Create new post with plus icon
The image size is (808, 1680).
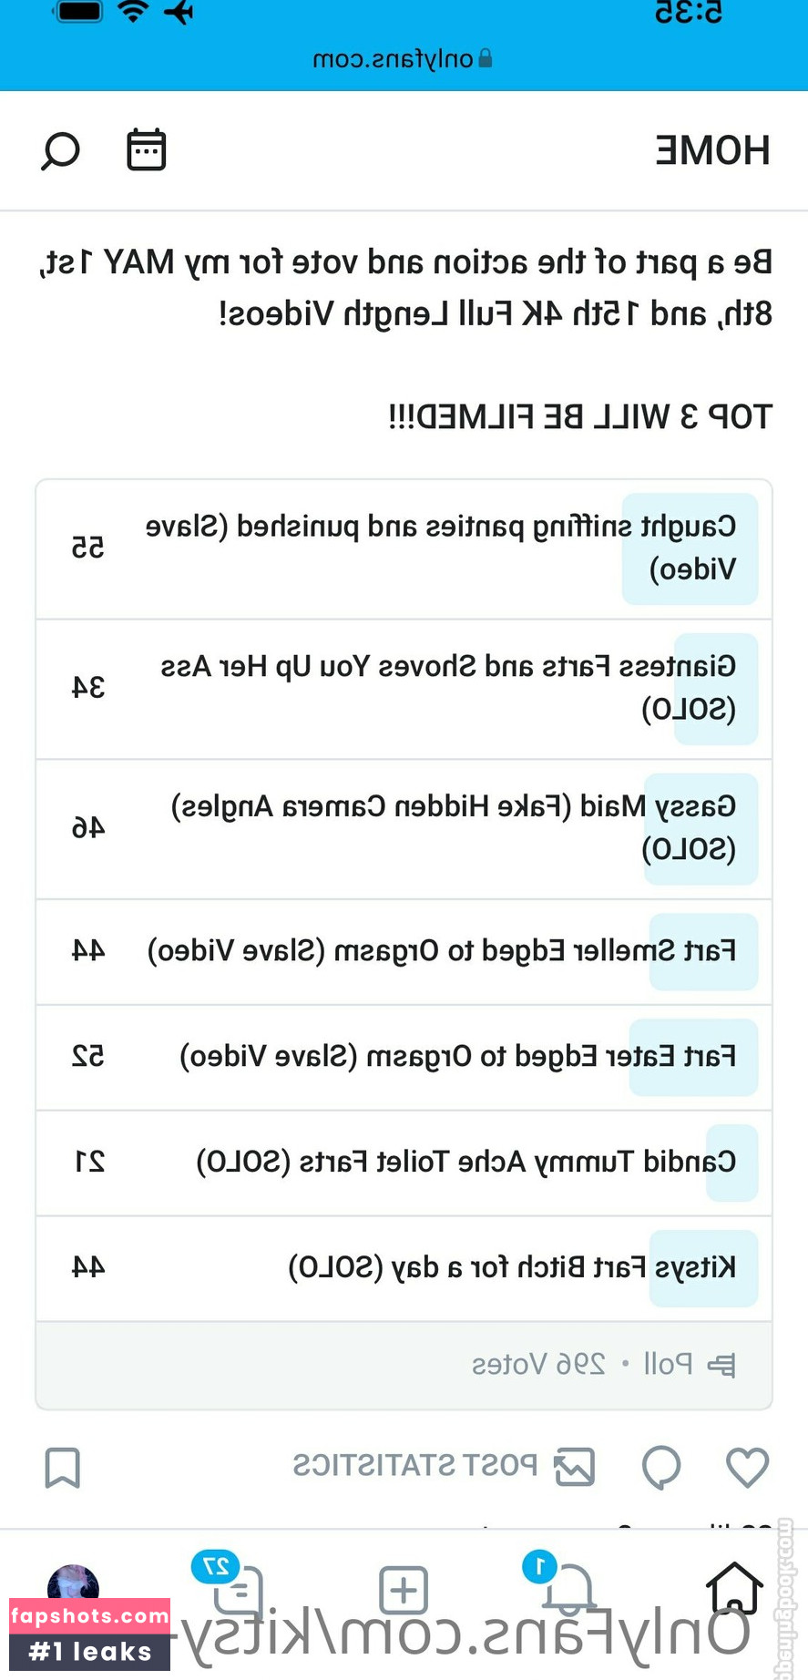404,1591
